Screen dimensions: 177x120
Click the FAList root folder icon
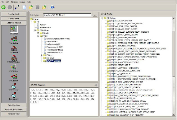pyautogui.click(x=32, y=19)
